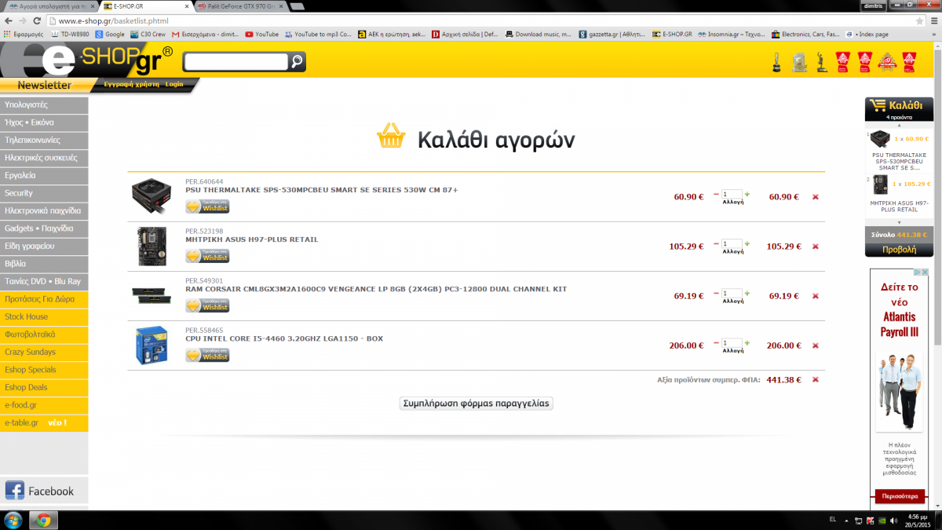
Task: Remove the ASUS H97-PLUS motherboard with red X
Action: click(x=815, y=247)
